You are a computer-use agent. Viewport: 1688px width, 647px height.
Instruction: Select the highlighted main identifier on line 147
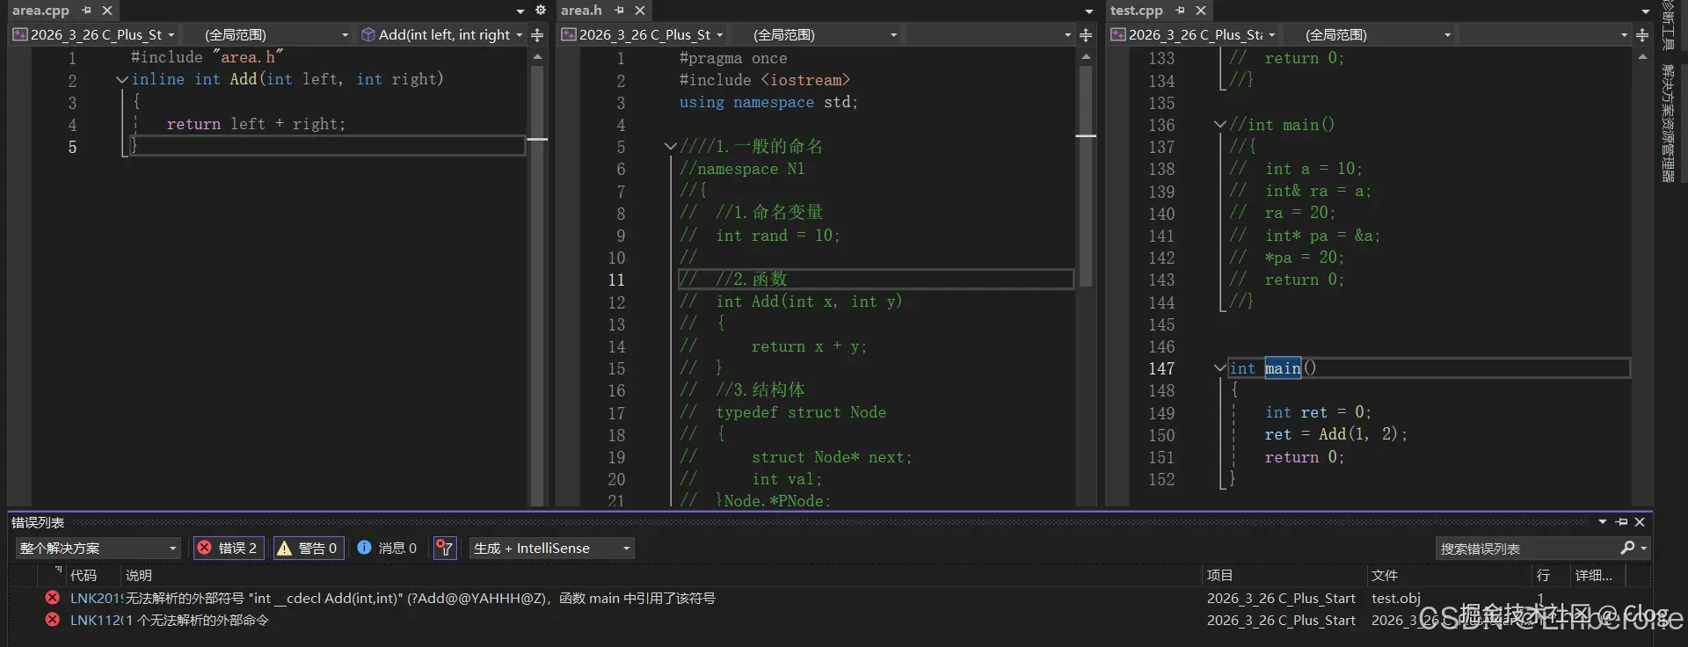1283,368
